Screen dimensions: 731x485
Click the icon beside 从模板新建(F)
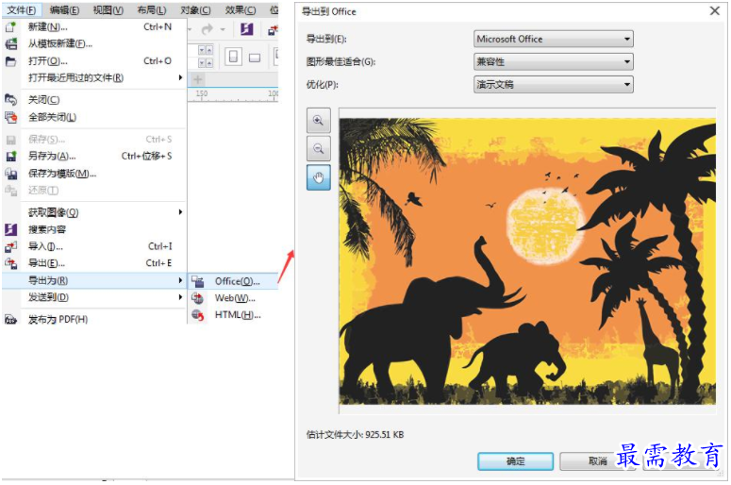click(10, 43)
